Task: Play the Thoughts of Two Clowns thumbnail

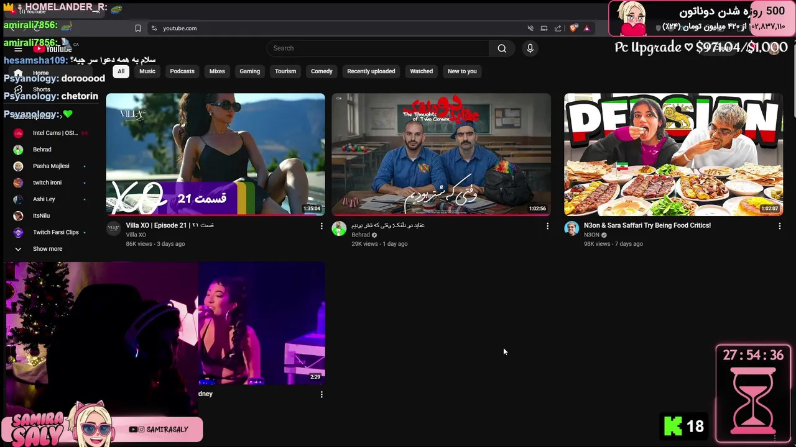Action: pos(441,154)
